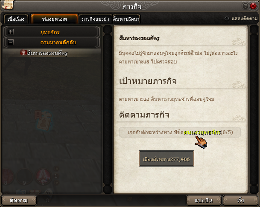
Task: Click the ทิ้ง abandon quest button
Action: [x=240, y=200]
